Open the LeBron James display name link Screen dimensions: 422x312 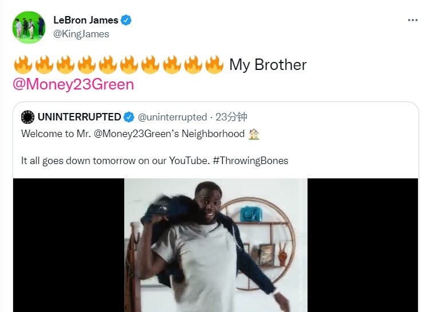tap(86, 20)
